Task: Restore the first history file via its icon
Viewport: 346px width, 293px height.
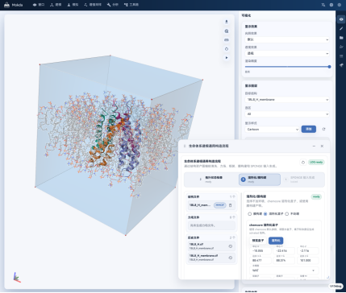Action: (231, 246)
